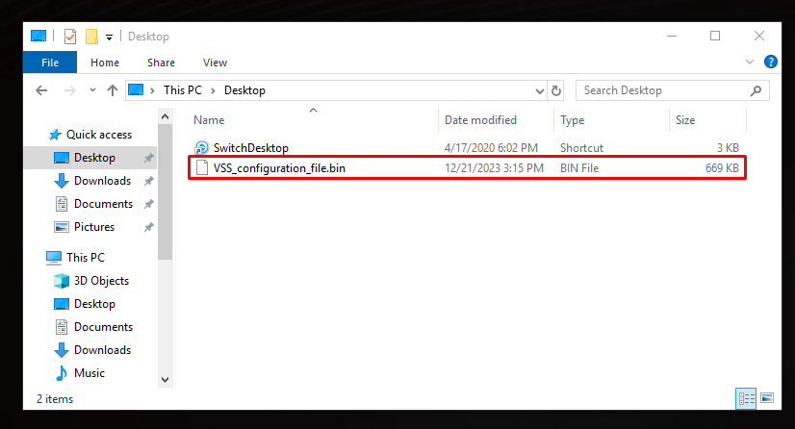This screenshot has height=429, width=795.
Task: Go up one folder level
Action: point(113,90)
